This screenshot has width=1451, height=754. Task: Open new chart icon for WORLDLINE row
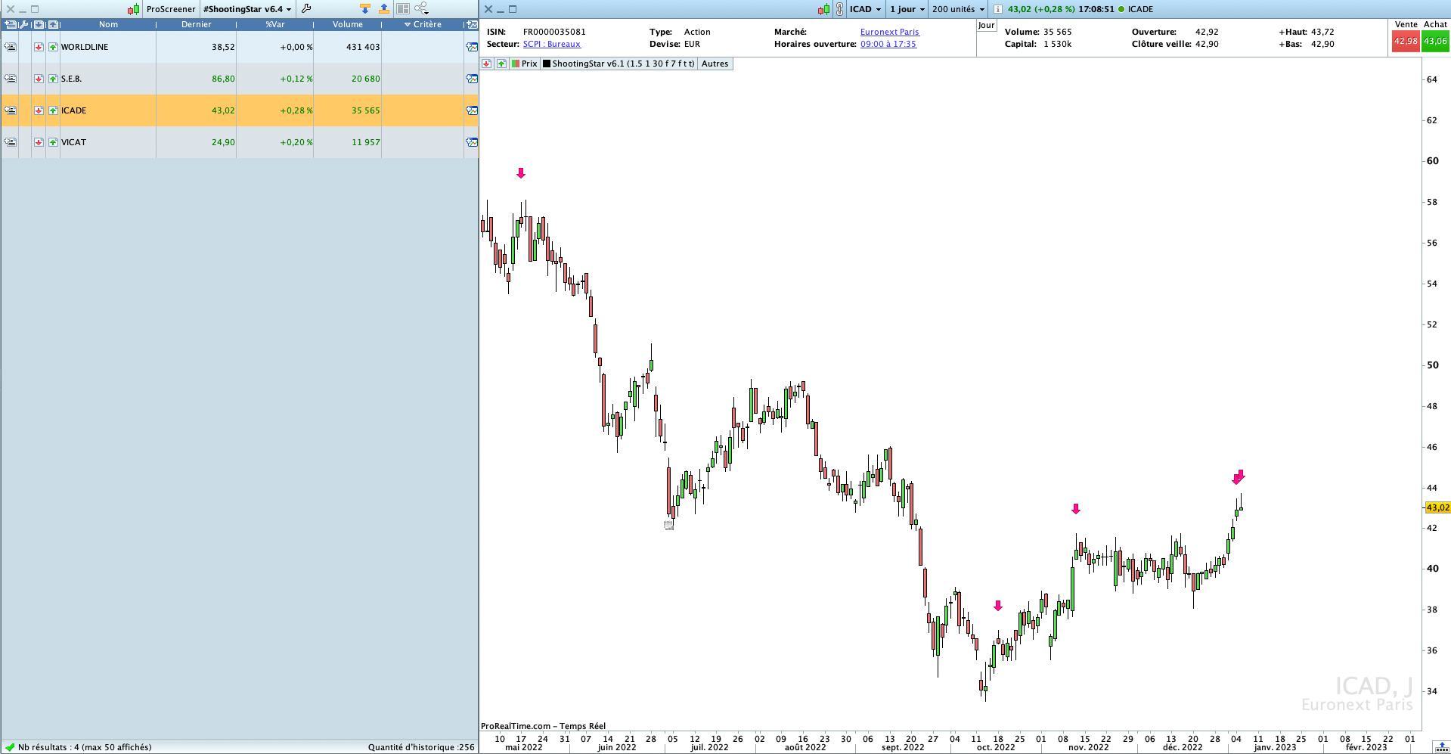point(472,47)
